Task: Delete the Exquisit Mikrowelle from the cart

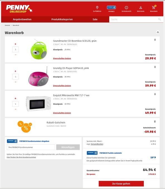Action: [155, 94]
